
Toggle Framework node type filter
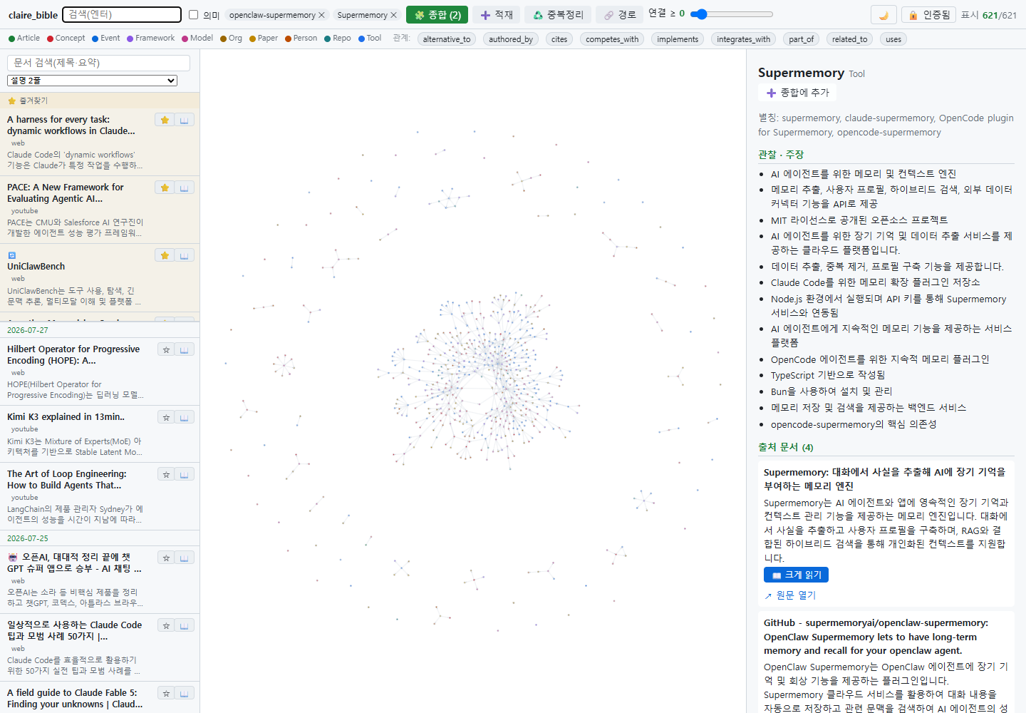(150, 39)
